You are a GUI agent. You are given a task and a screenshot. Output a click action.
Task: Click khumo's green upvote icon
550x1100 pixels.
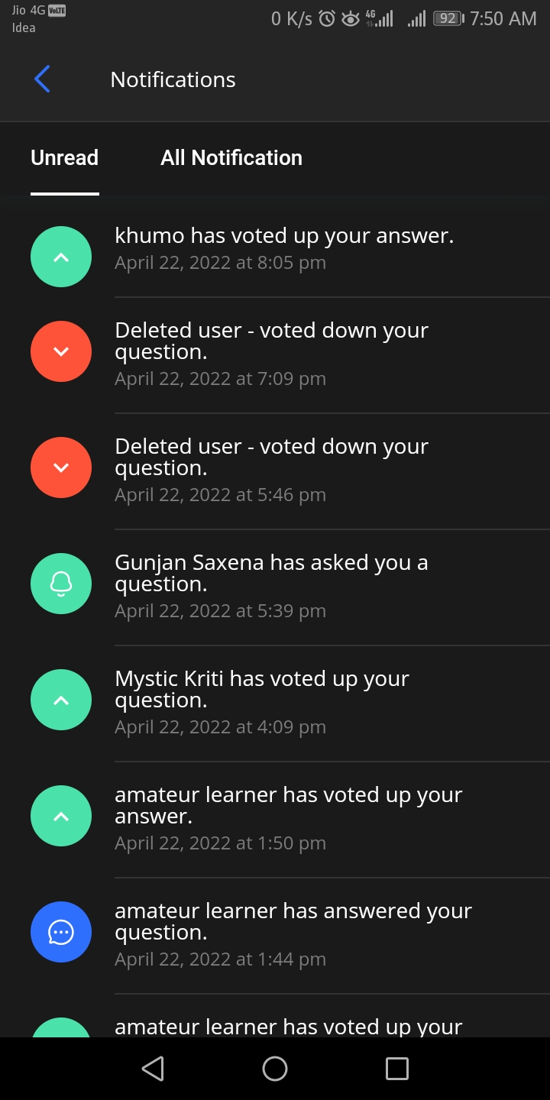pos(61,257)
